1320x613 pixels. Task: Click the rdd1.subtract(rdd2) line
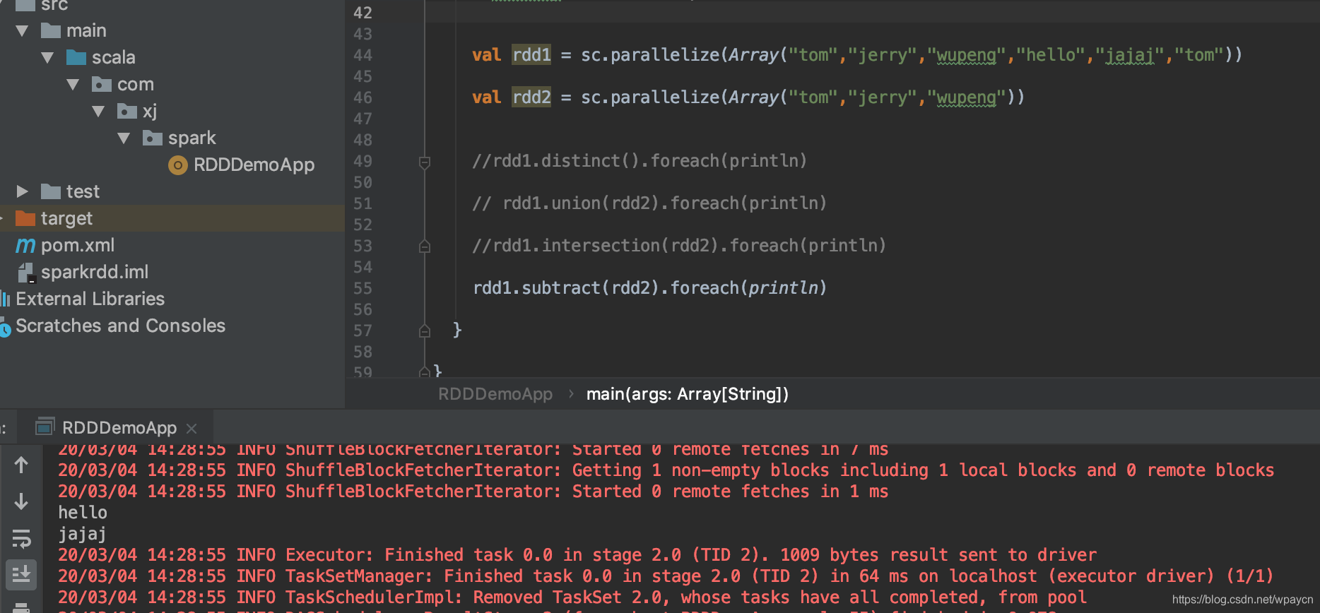point(649,288)
